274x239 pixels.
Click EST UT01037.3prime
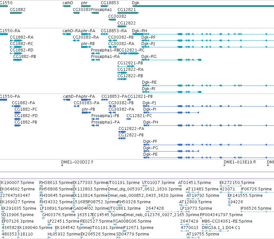158,183
